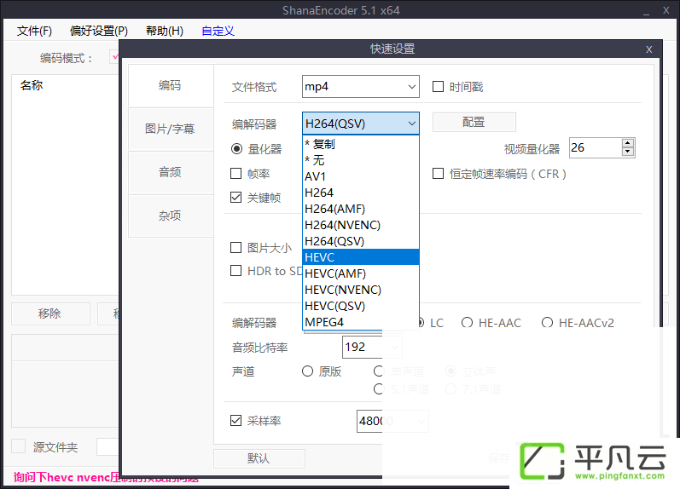Open the 帮助(H) menu

pos(165,31)
